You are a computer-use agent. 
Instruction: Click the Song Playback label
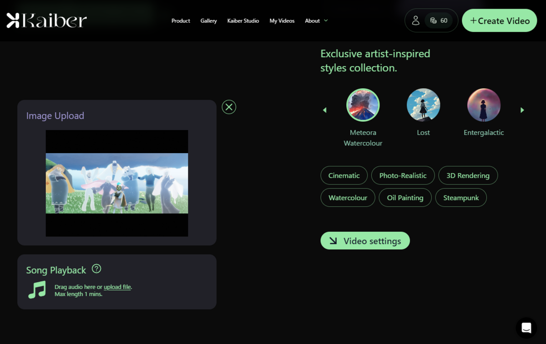click(x=56, y=270)
